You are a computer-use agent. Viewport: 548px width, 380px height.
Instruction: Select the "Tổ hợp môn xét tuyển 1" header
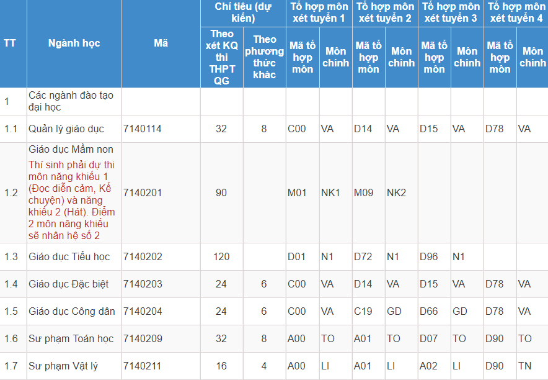319,12
